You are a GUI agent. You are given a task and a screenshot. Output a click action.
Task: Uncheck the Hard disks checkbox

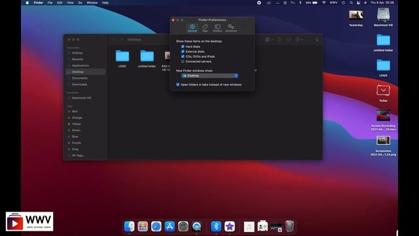tap(183, 47)
